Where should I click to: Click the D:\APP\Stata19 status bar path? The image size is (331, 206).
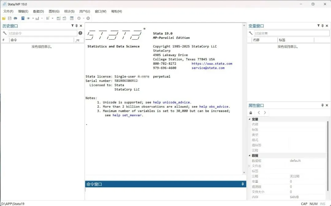tap(13, 204)
